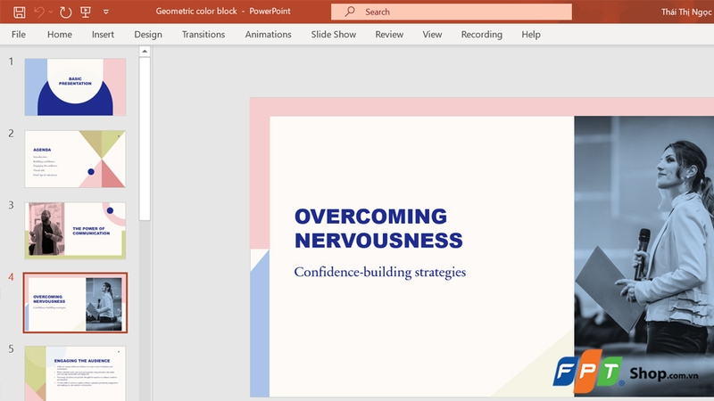This screenshot has width=714, height=401.
Task: Open the Undo history dropdown arrow
Action: 51,12
